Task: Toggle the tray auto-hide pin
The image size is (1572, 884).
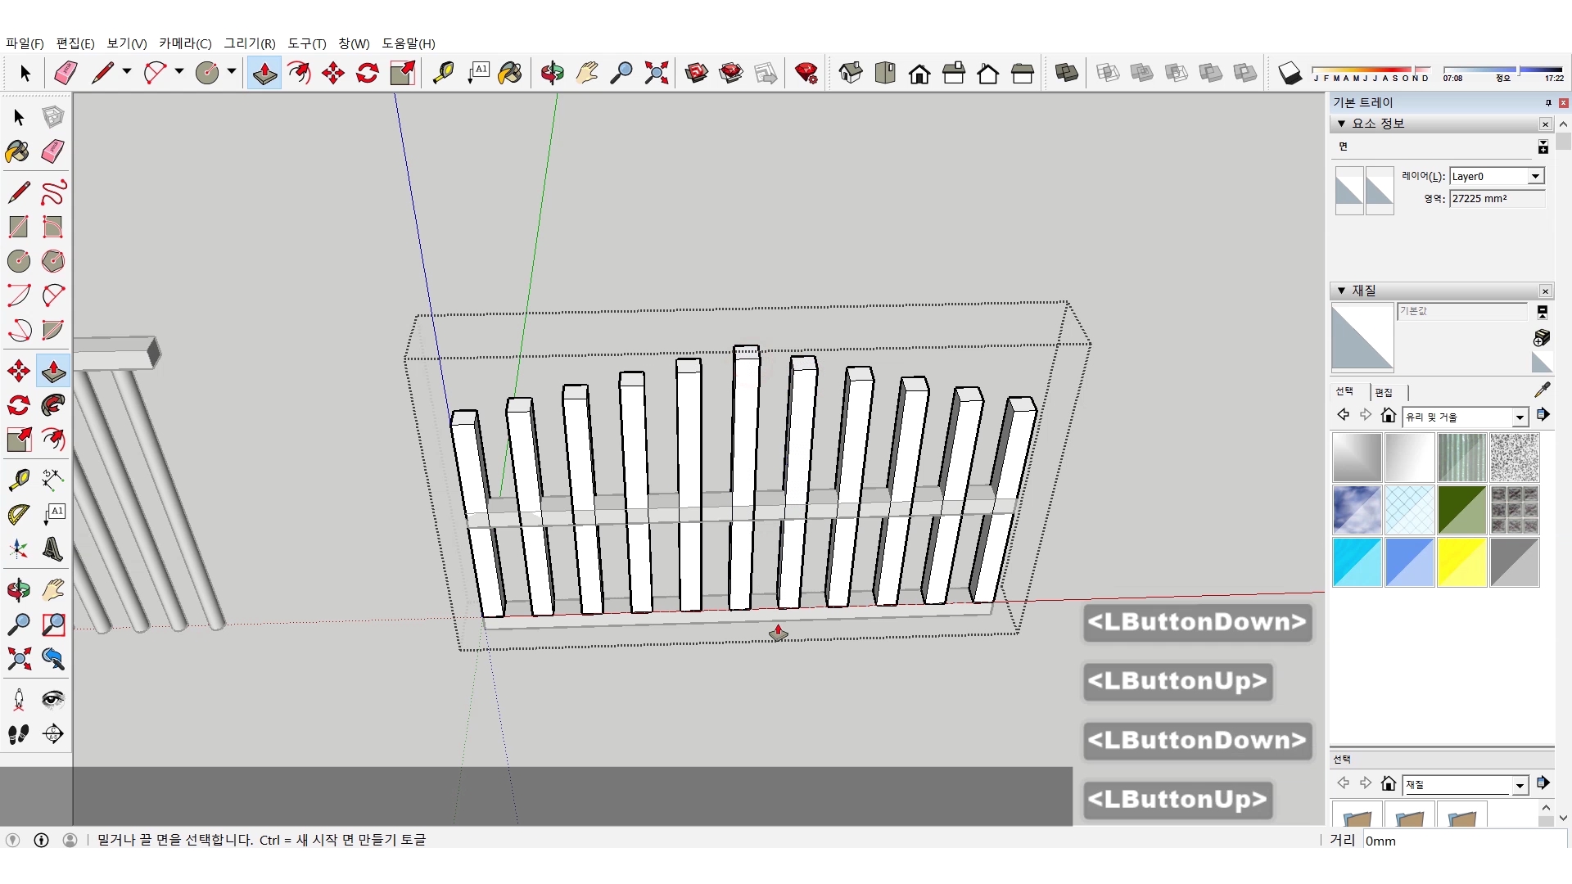Action: tap(1548, 103)
